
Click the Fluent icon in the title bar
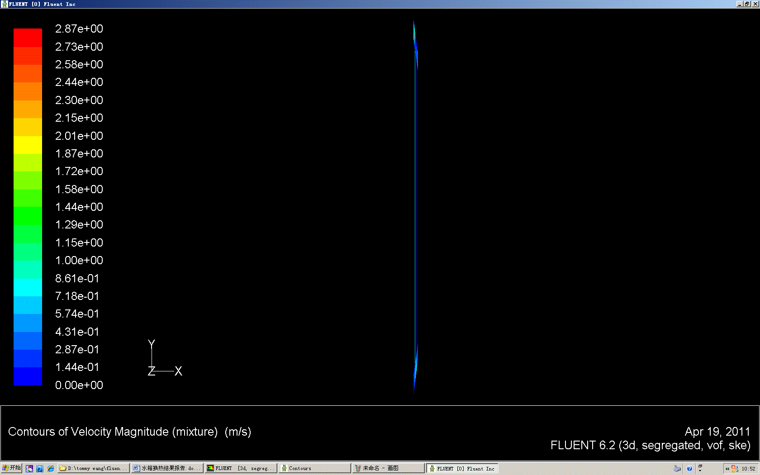tap(5, 4)
